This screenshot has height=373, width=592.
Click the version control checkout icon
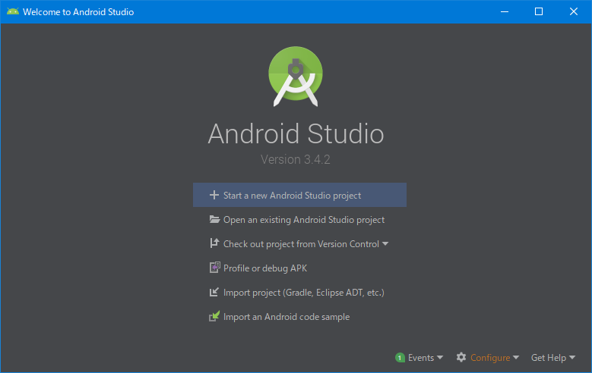click(x=214, y=243)
